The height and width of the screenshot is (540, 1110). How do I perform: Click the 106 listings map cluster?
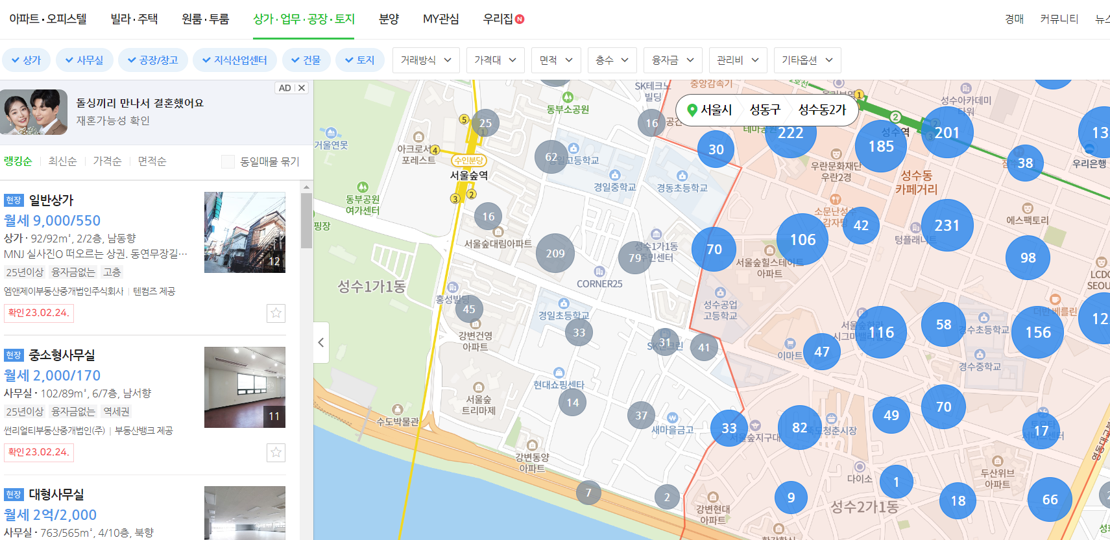coord(803,239)
